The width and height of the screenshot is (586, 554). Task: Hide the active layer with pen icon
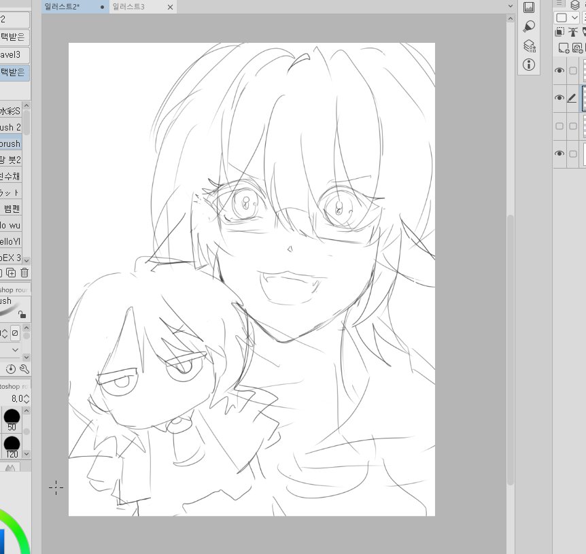pos(559,98)
